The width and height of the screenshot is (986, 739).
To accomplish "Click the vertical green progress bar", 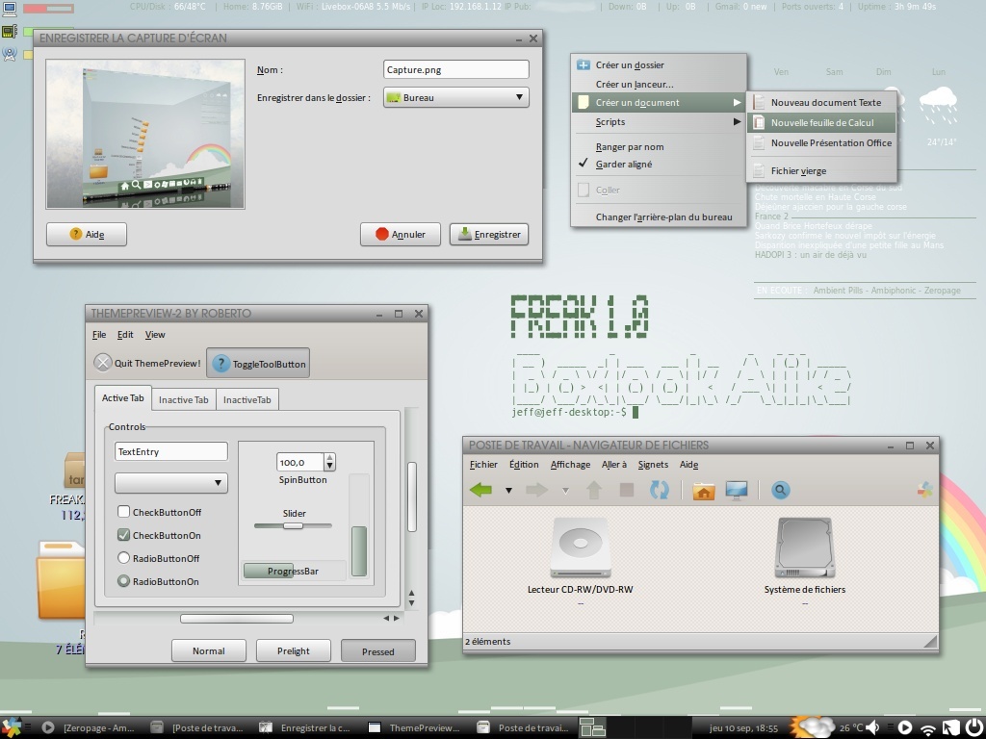I will [x=359, y=551].
